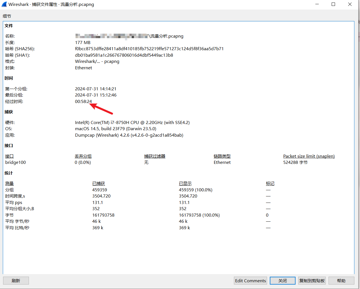Click the first packet time 2024-07-31 14:14:21
Image resolution: width=360 pixels, height=289 pixels.
[96, 89]
